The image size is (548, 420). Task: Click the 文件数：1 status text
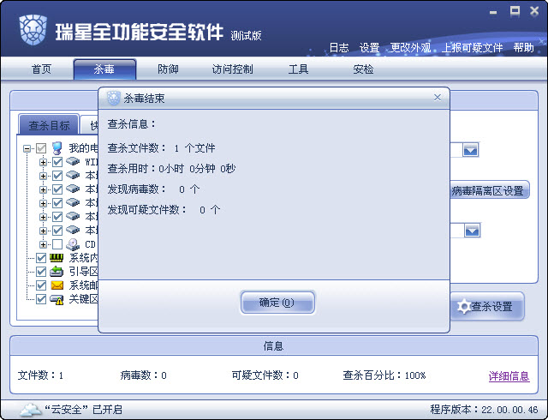[x=40, y=375]
